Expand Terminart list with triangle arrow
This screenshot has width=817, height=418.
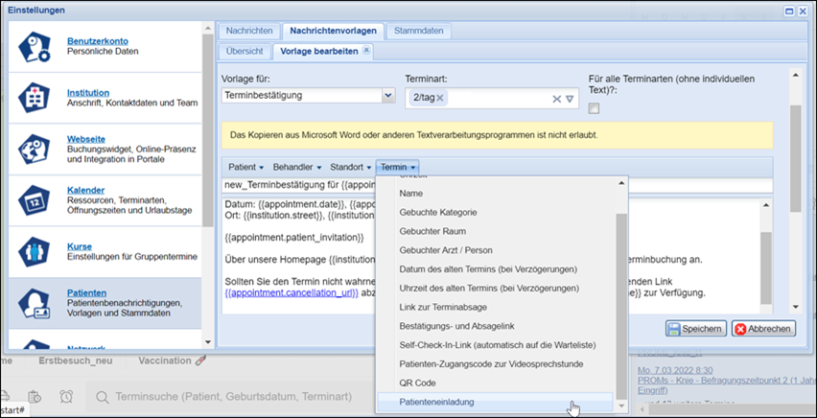pyautogui.click(x=570, y=99)
